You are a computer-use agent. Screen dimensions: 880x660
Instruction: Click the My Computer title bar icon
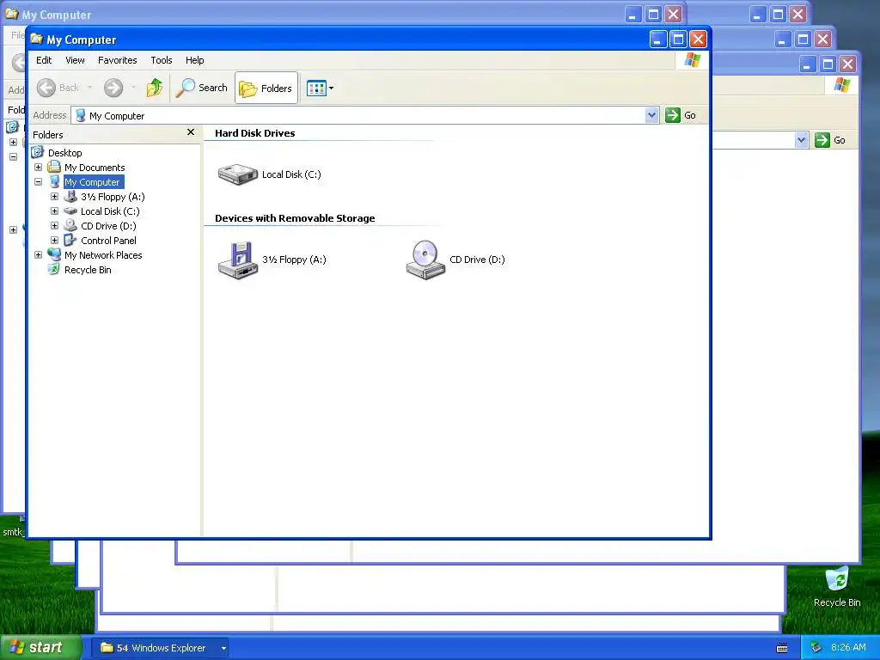[x=36, y=39]
